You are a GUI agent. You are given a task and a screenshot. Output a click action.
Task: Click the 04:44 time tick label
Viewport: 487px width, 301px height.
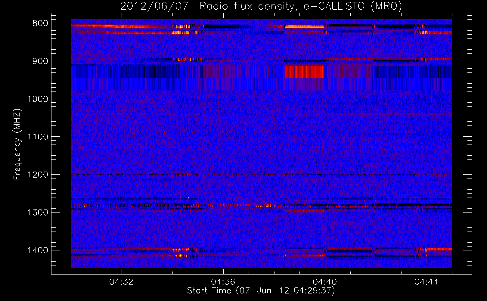pyautogui.click(x=427, y=282)
